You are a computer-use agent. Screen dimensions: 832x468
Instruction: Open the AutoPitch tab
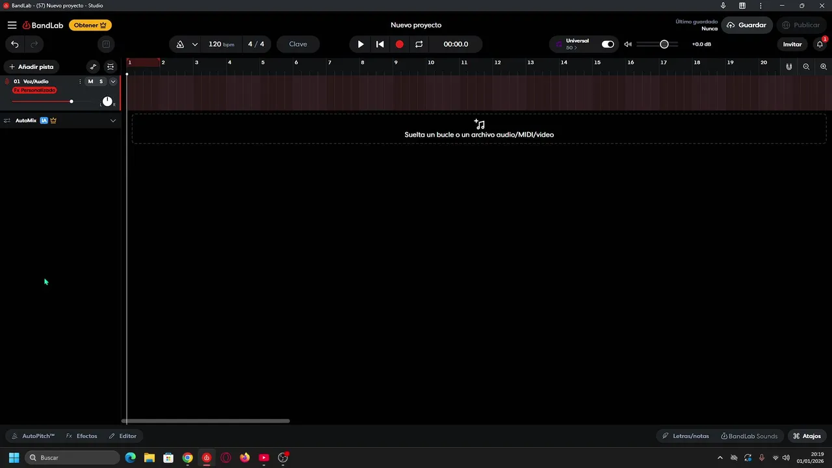click(33, 436)
